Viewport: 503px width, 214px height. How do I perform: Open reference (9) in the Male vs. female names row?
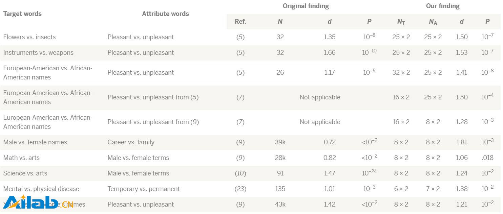point(240,142)
